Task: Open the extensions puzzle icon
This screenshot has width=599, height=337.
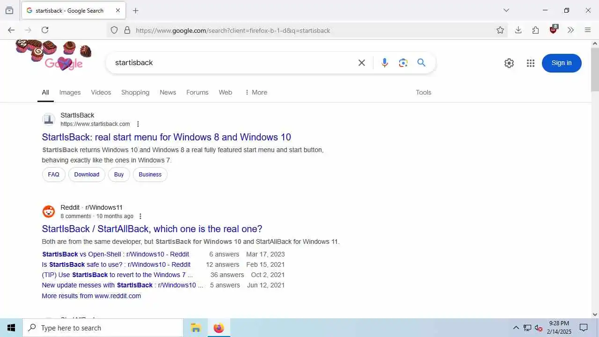Action: (535, 30)
